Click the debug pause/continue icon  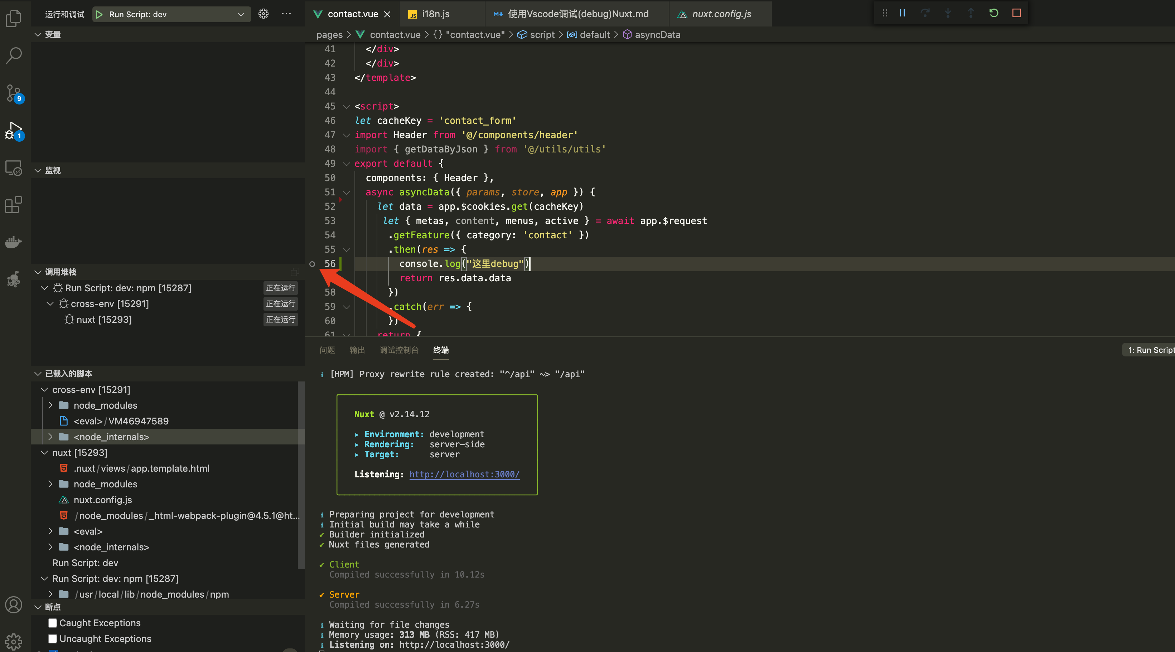click(901, 13)
